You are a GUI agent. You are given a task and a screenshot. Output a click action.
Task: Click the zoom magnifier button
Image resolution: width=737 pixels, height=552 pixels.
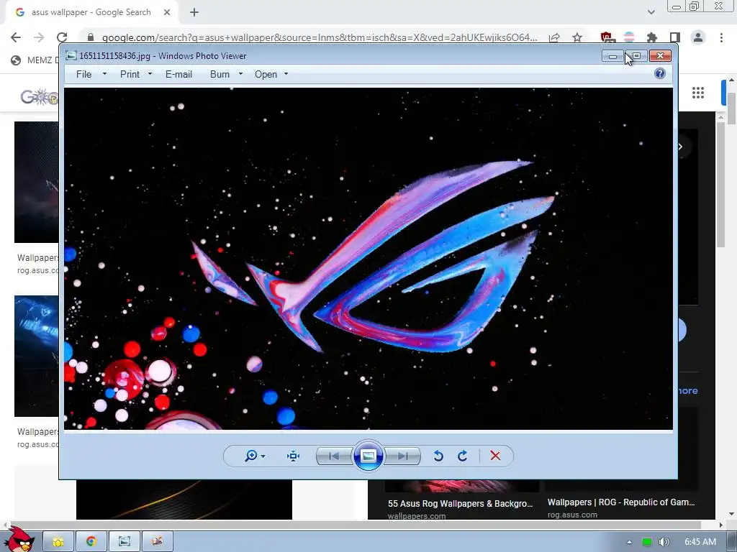254,456
